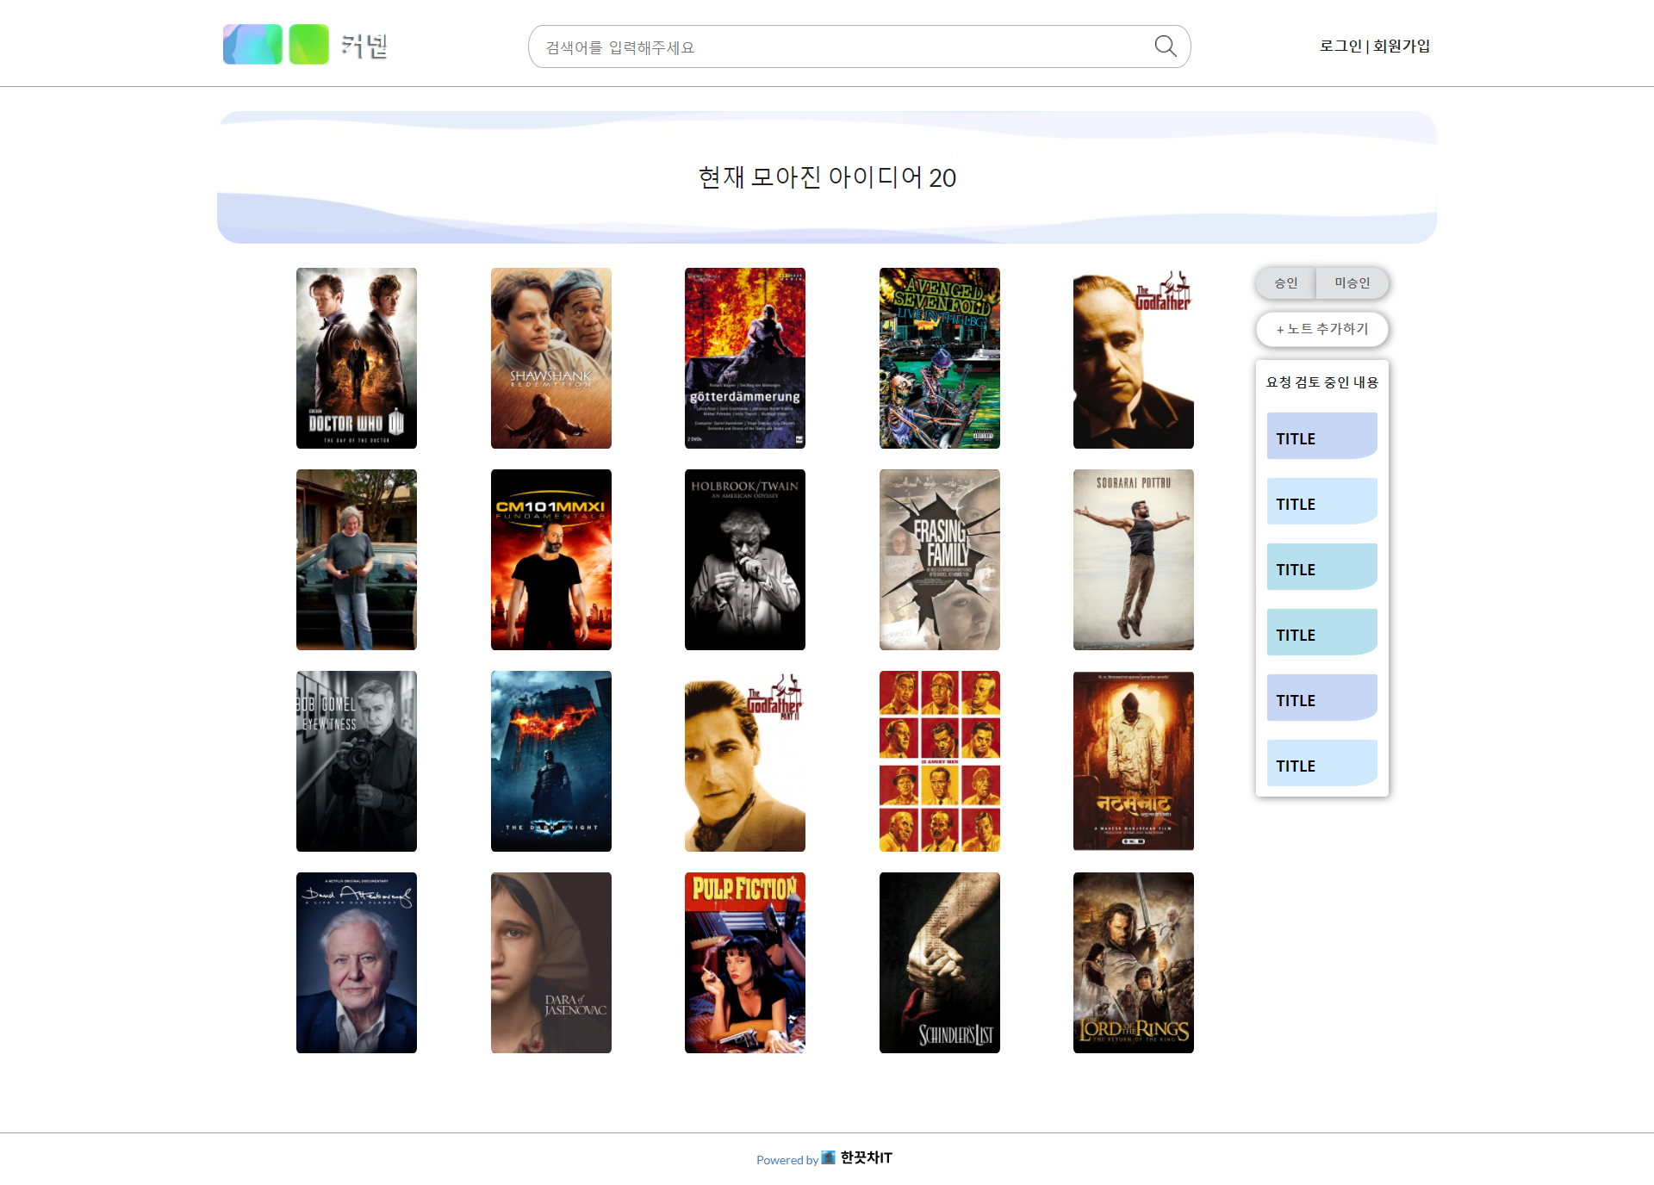1654x1185 pixels.
Task: Open The Dark Knight poster
Action: [x=551, y=761]
